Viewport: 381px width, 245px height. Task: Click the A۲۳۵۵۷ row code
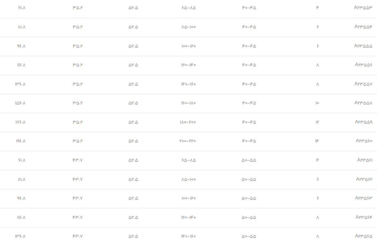[x=363, y=84]
